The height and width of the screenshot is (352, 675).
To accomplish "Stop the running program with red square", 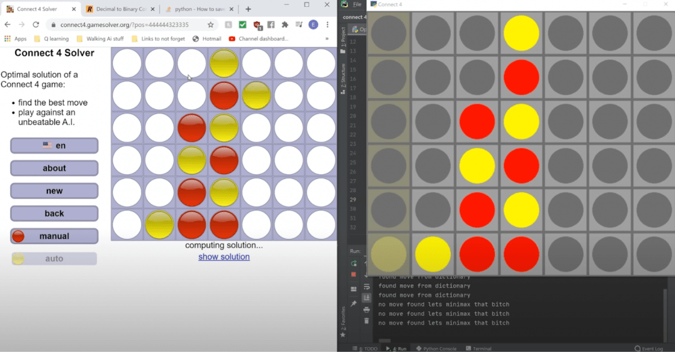I will 354,275.
